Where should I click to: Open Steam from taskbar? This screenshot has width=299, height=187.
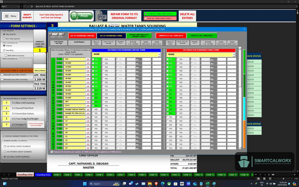(137, 184)
